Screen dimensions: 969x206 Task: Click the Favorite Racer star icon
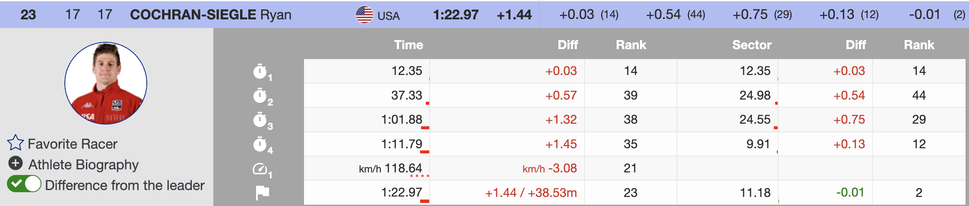tap(16, 143)
